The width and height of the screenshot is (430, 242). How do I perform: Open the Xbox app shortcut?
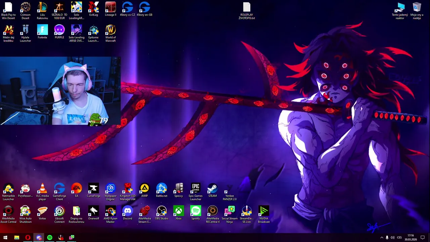pyautogui.click(x=178, y=213)
